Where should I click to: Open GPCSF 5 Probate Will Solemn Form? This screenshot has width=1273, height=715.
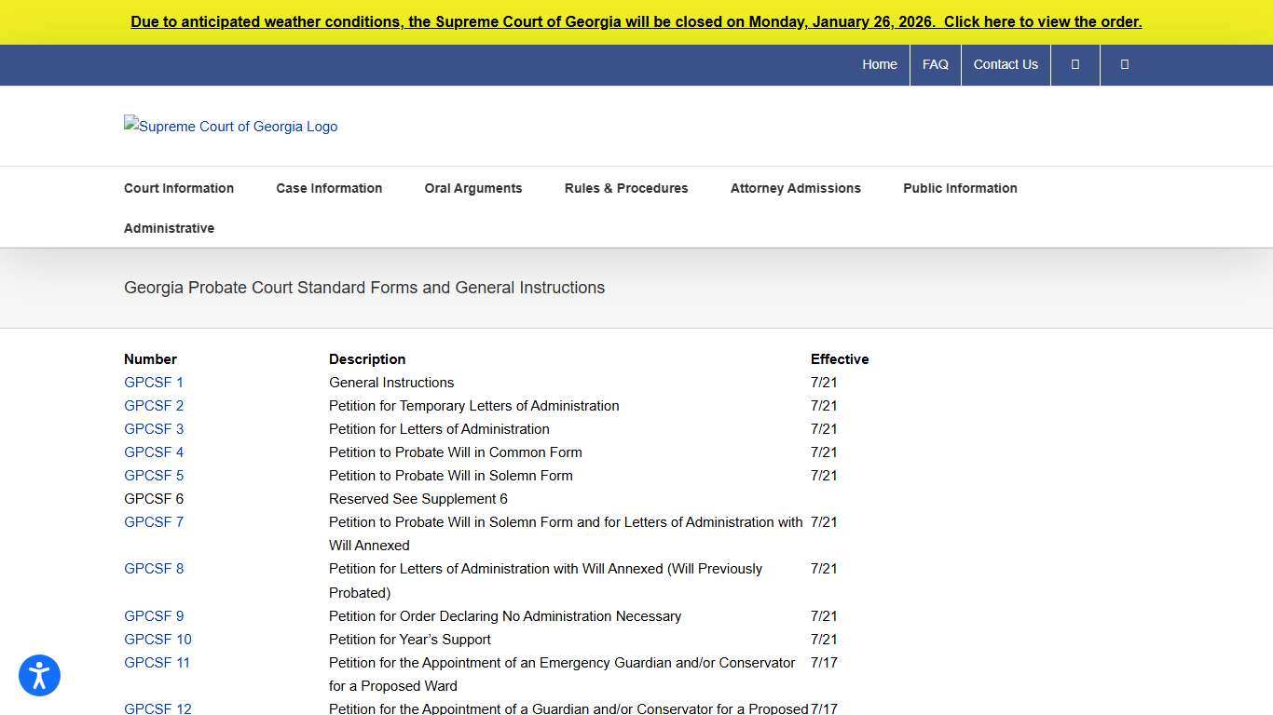click(x=153, y=475)
